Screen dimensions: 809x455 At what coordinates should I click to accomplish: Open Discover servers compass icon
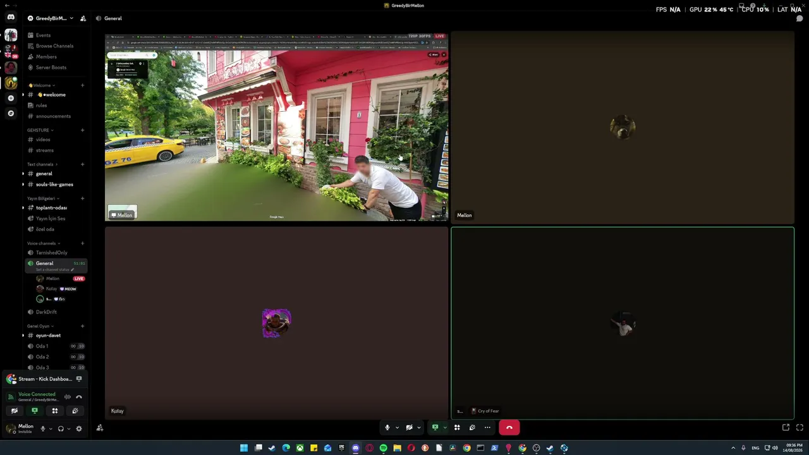pos(11,113)
